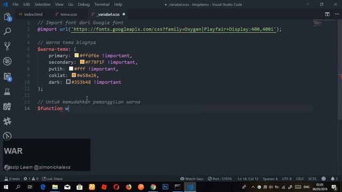The image size is (342, 192).
Task: Switch input language ENG in tray
Action: tap(306, 187)
